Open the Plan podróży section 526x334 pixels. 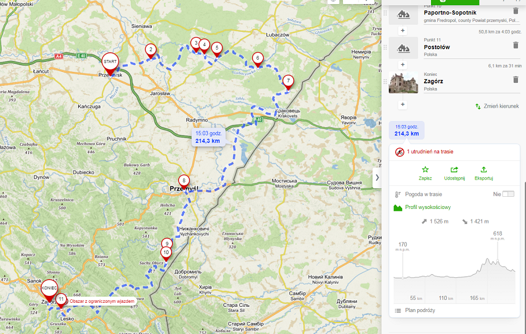click(420, 310)
